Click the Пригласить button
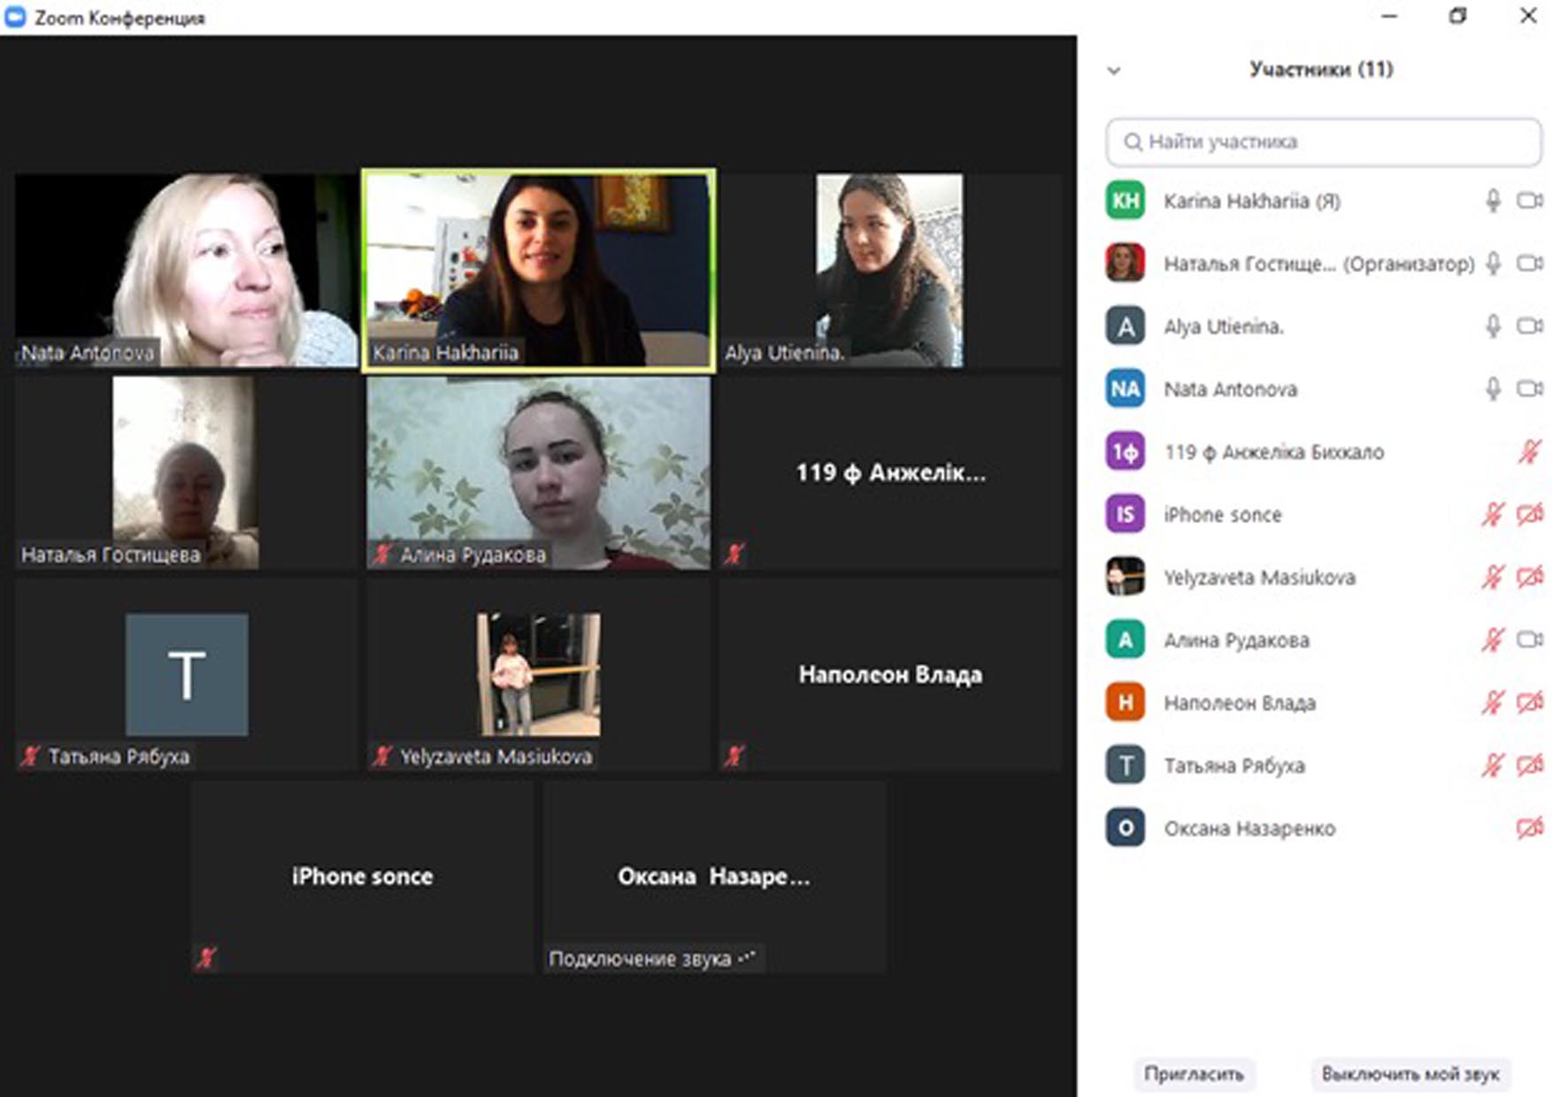 pos(1193,1074)
